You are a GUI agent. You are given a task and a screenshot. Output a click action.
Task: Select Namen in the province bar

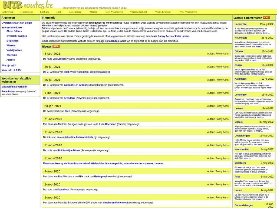(94, 12)
